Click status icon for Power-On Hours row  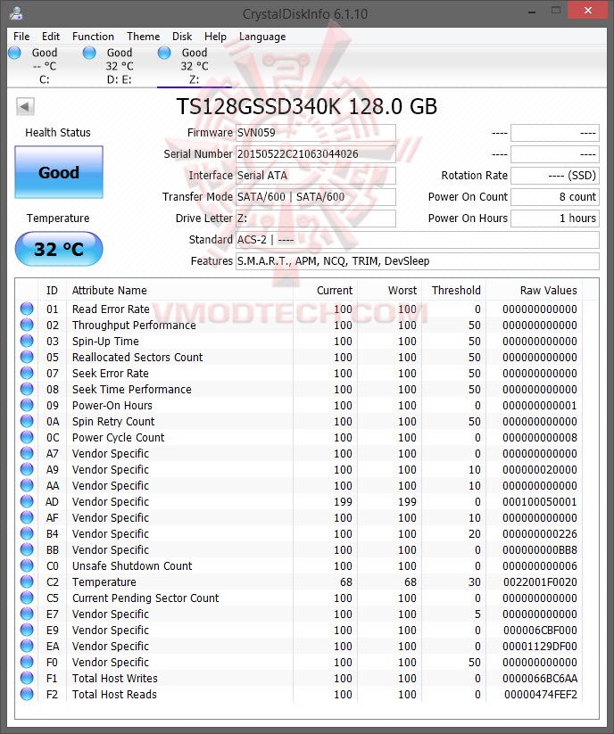point(27,405)
